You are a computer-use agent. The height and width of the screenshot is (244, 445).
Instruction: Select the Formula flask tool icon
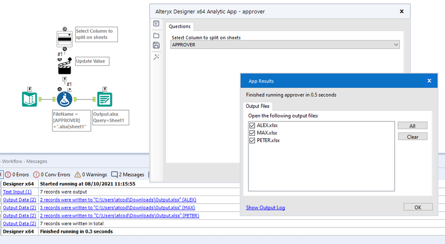point(65,99)
